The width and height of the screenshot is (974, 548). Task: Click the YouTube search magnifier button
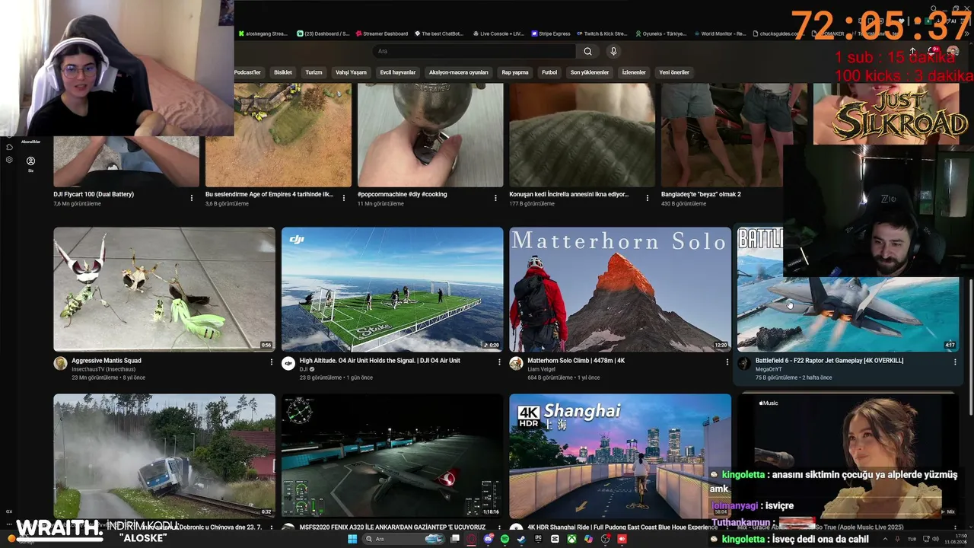(587, 52)
